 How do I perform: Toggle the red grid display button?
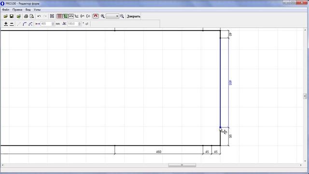tap(59, 16)
